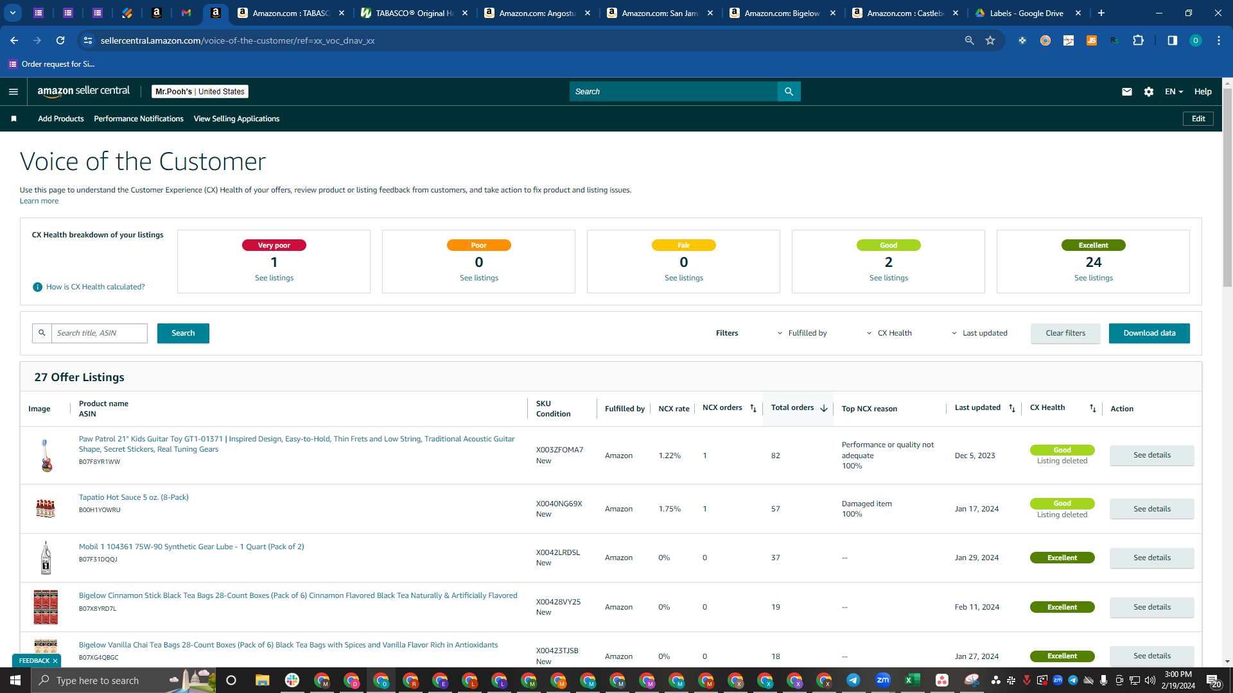This screenshot has height=693, width=1233.
Task: Toggle the browser side panel icon
Action: [x=1172, y=40]
